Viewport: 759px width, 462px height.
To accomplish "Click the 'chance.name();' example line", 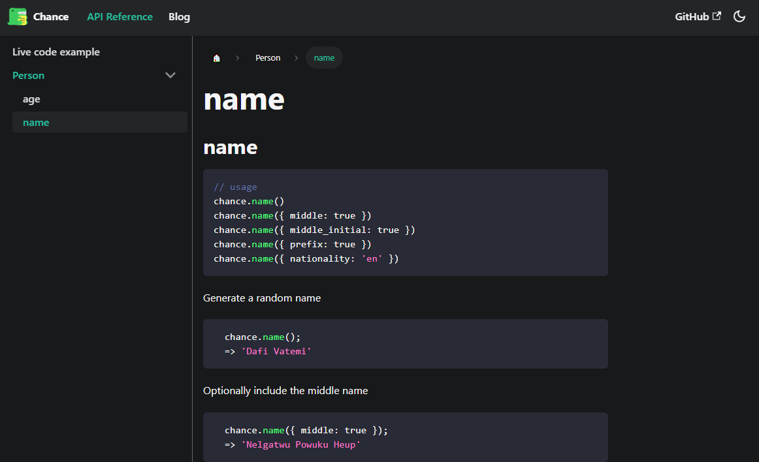I will [x=263, y=337].
